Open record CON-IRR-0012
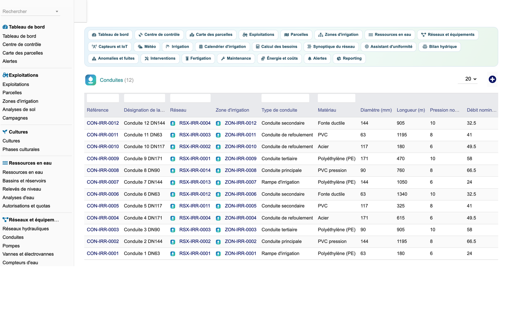 click(103, 123)
